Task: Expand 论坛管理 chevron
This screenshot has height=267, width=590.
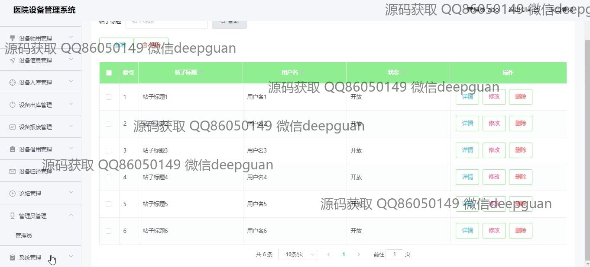Action: click(71, 192)
